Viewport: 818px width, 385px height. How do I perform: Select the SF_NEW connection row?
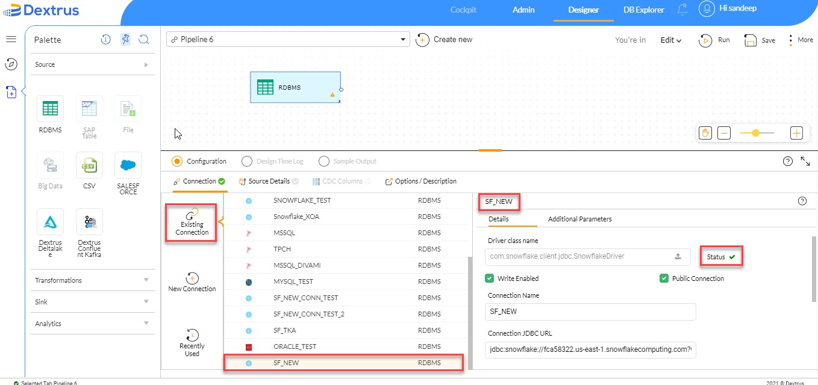(x=343, y=363)
